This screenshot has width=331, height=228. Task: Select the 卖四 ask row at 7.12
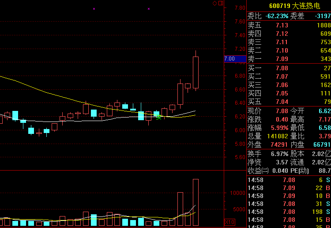289,34
